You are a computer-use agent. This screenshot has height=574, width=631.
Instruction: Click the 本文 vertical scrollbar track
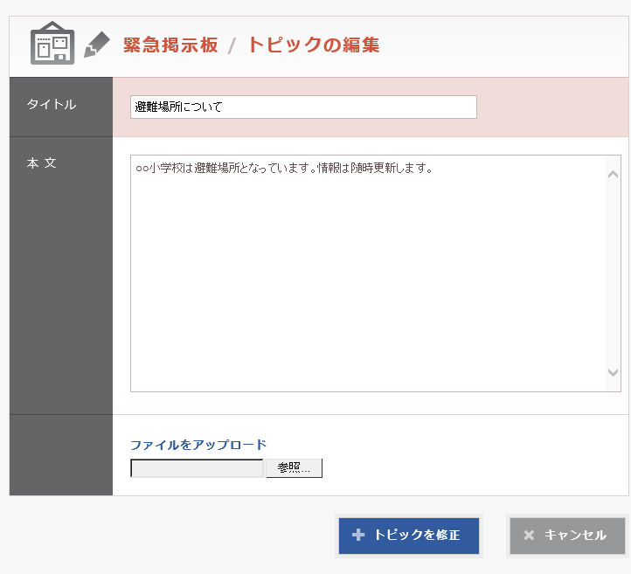coord(613,273)
